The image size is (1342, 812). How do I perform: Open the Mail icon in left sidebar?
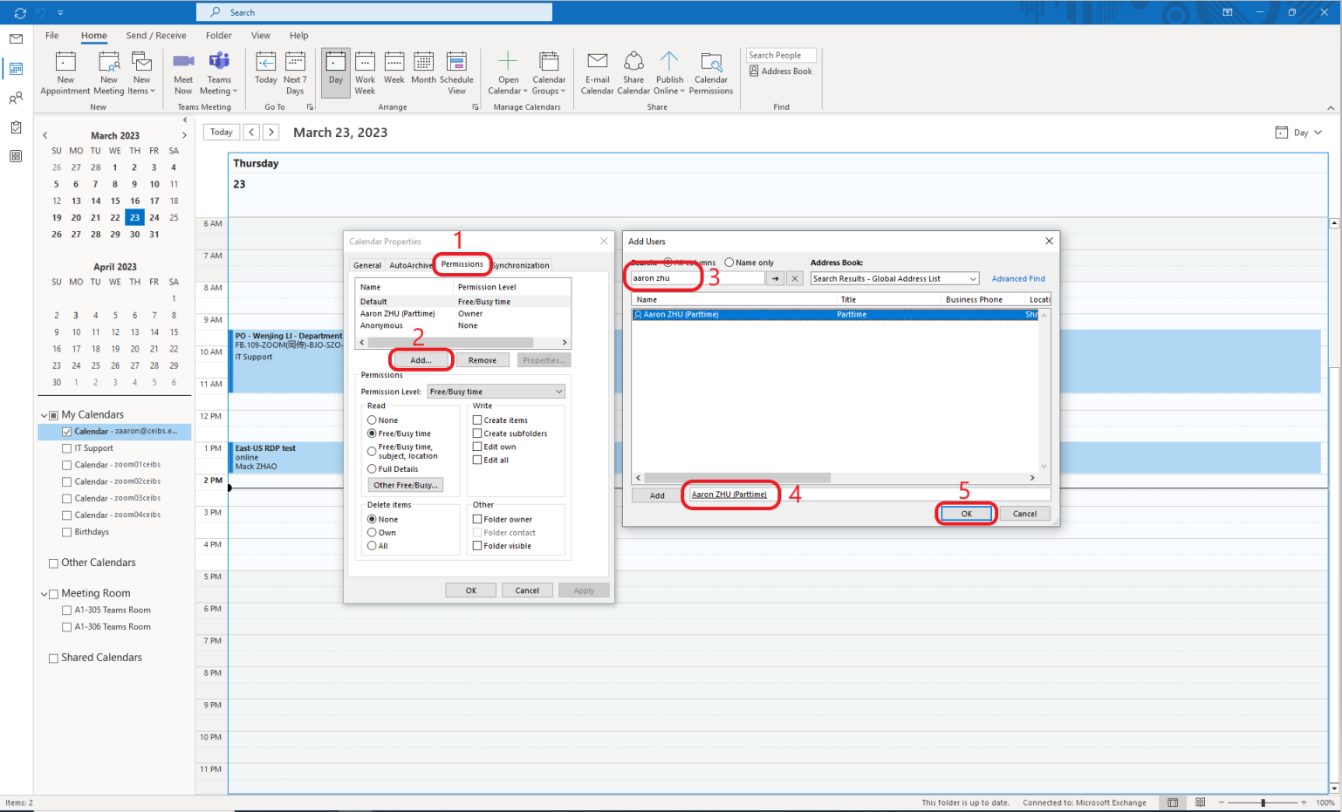pos(16,39)
